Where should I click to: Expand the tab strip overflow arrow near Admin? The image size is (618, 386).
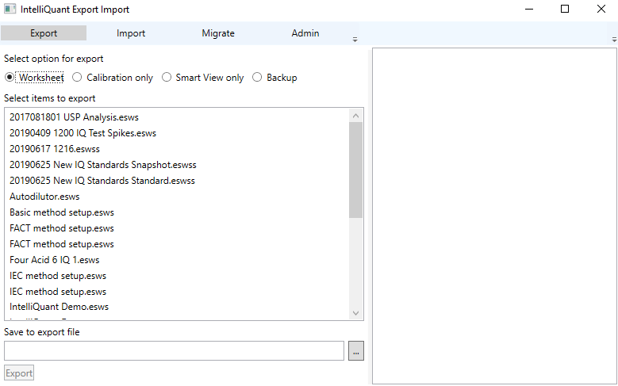355,40
